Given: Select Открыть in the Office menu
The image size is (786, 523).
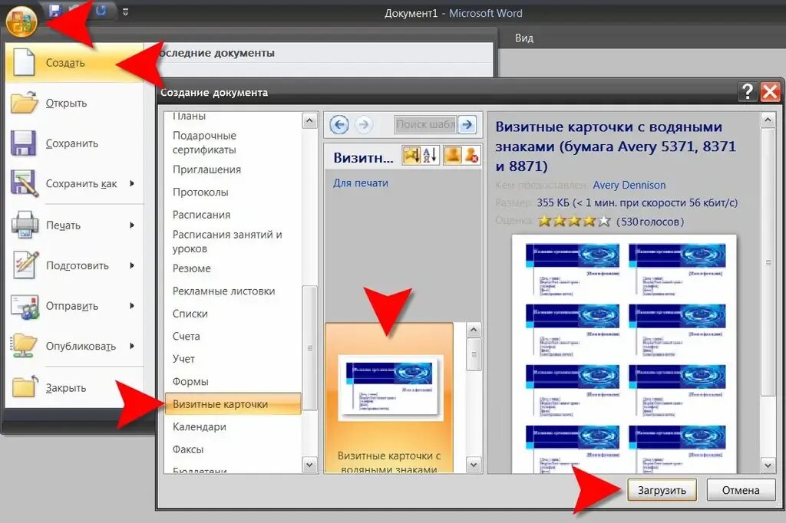Looking at the screenshot, I should coord(74,104).
